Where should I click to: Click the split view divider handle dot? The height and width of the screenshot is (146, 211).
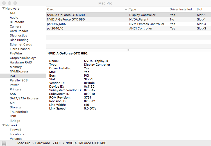point(128,50)
